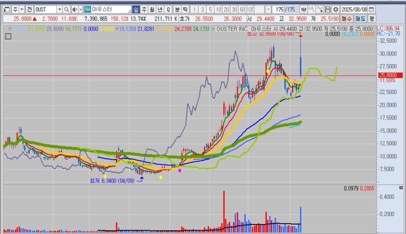Open the interval dropdown arrow after 120
This screenshot has height=234, width=406.
click(x=268, y=10)
